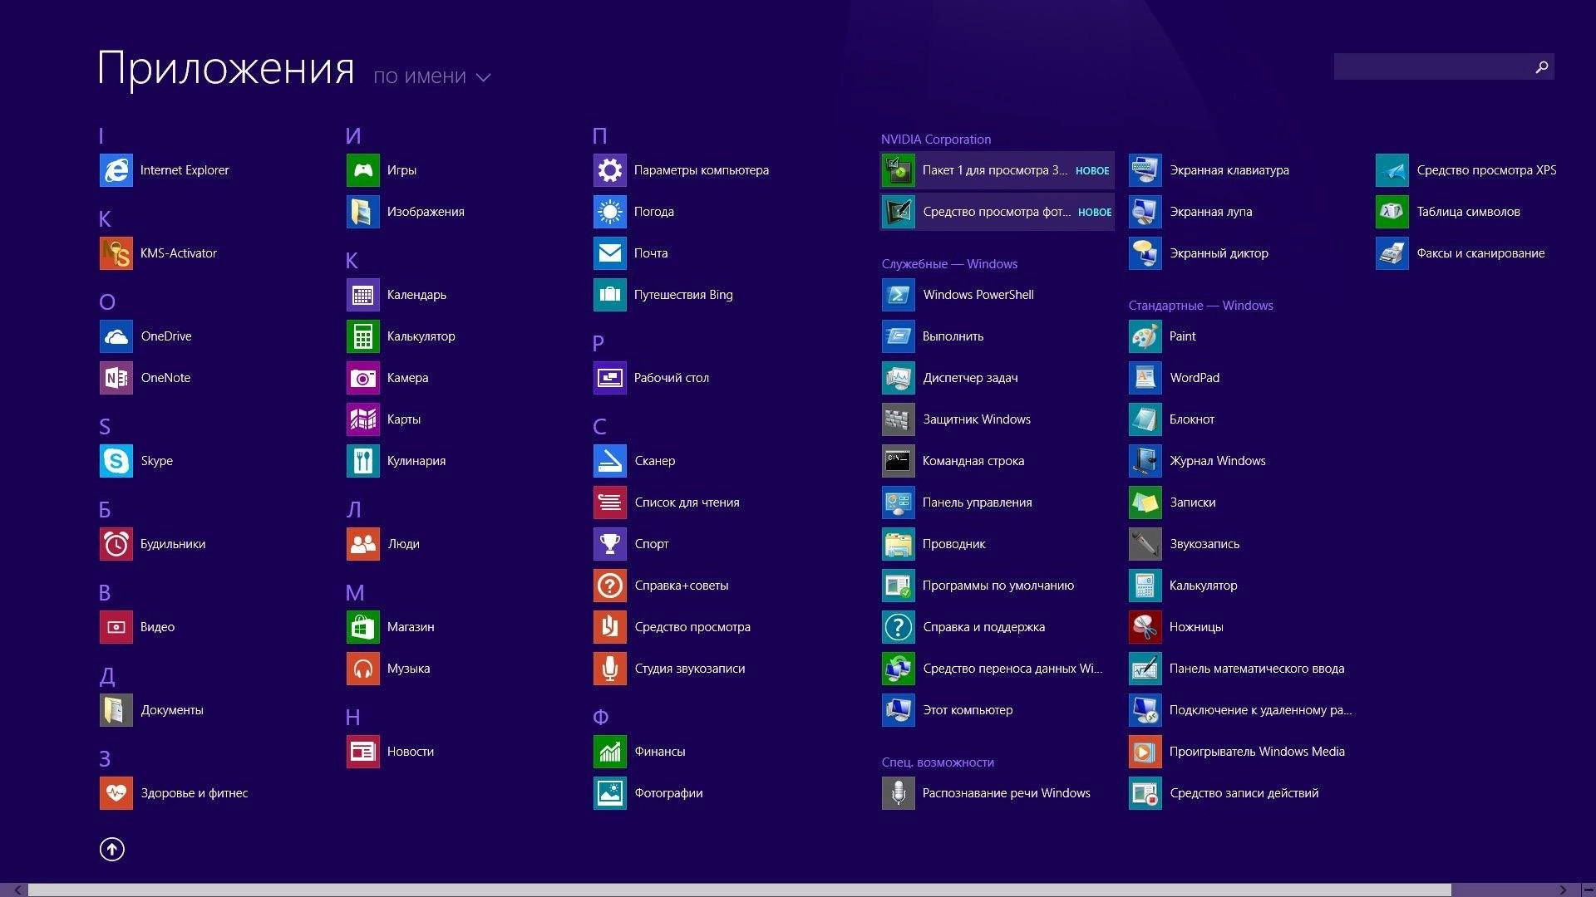
Task: Open Ножницы snipping tool icon
Action: [x=1145, y=627]
